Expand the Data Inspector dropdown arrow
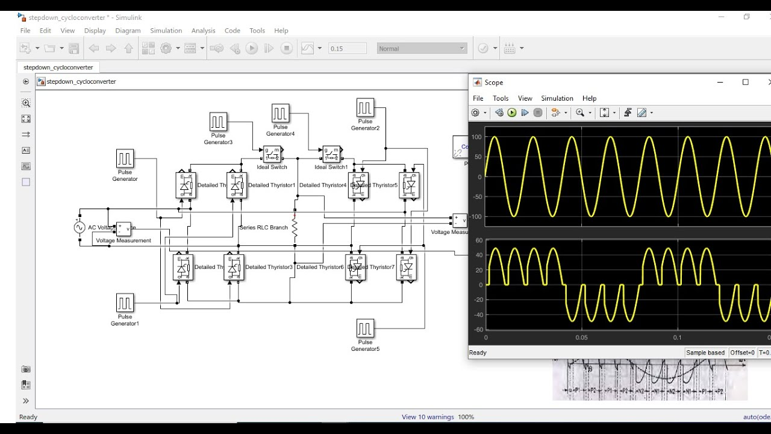 [319, 48]
